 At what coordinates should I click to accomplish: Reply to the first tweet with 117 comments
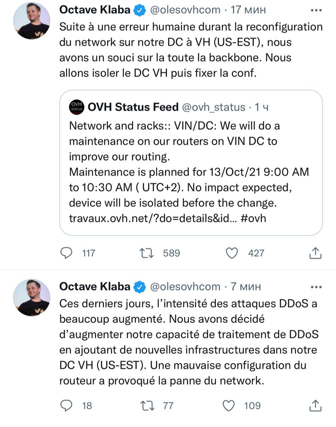coord(66,253)
